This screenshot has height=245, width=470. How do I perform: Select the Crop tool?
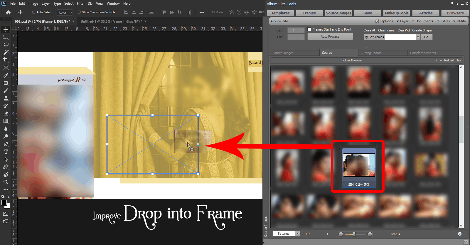pyautogui.click(x=6, y=60)
